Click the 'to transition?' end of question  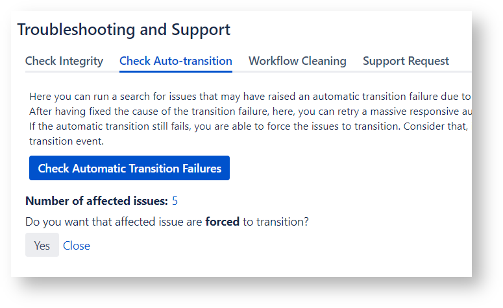276,222
